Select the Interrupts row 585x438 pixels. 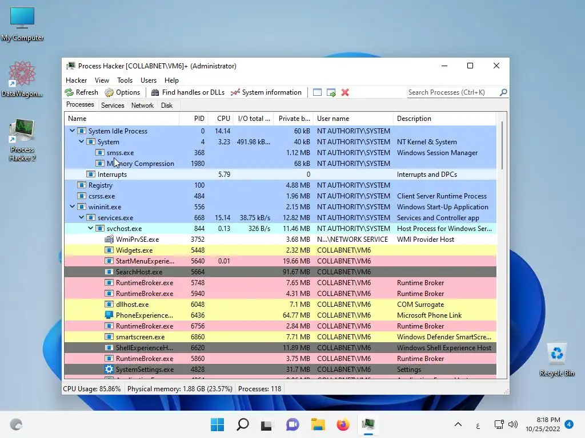click(280, 175)
